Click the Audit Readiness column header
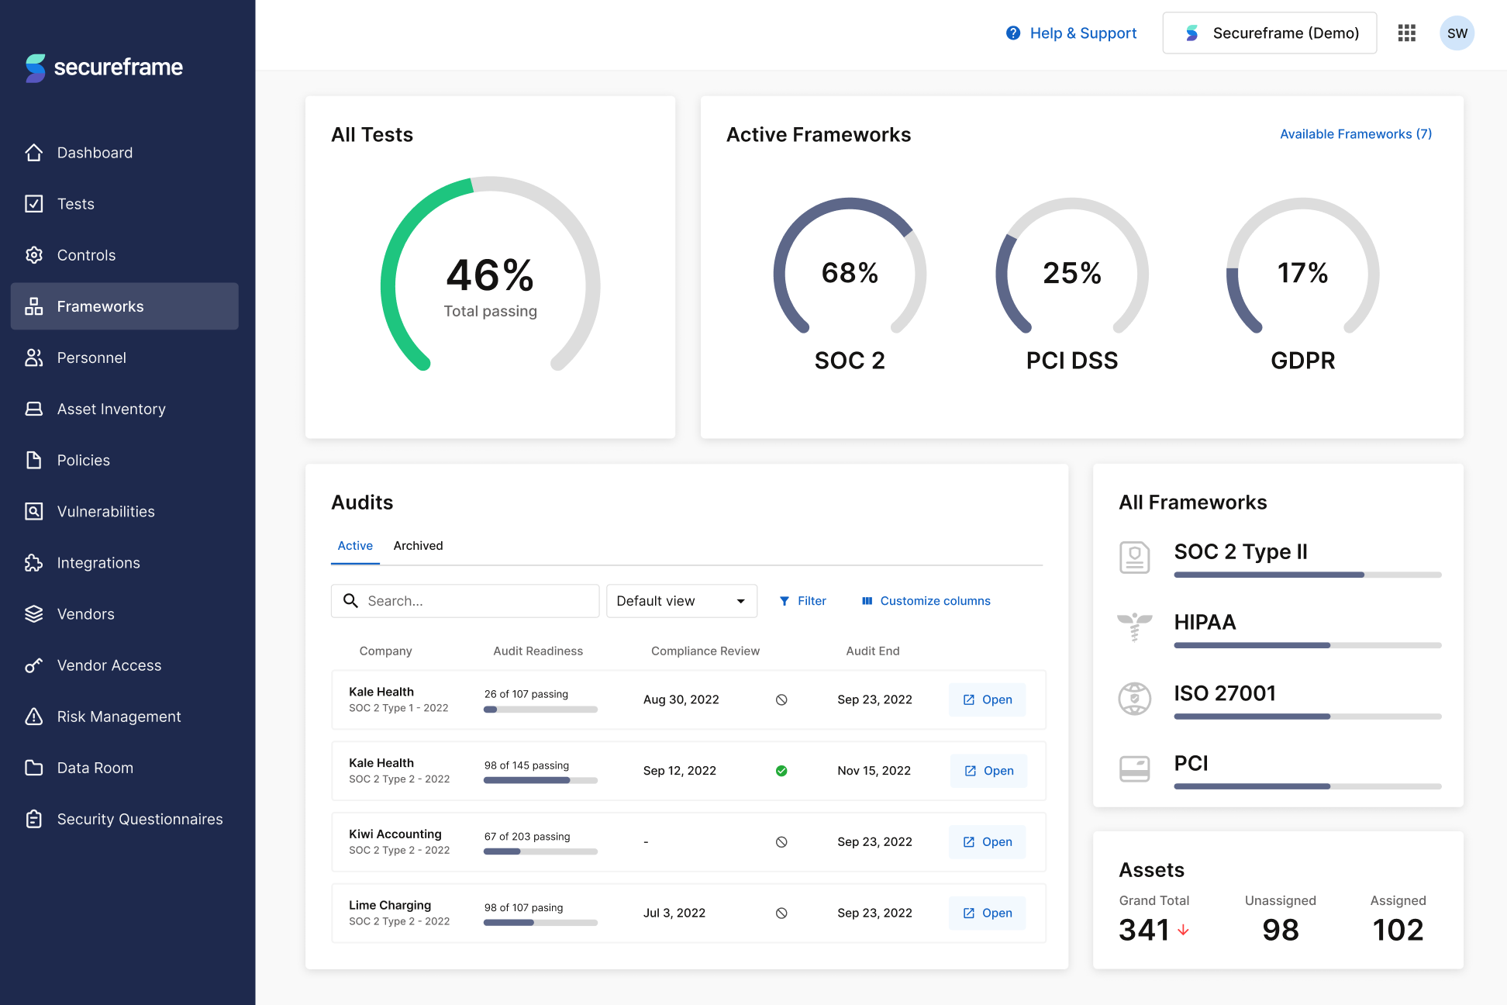1507x1005 pixels. [538, 651]
